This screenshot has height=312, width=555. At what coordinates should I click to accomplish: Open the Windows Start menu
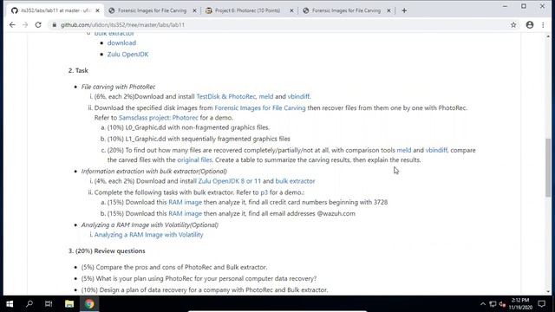(x=10, y=304)
